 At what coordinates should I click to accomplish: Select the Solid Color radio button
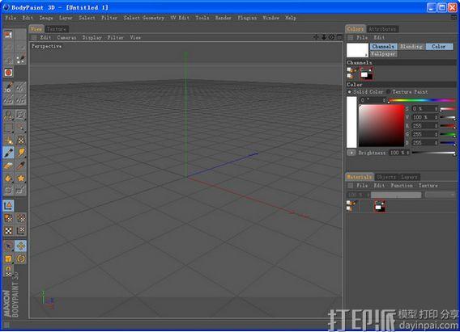pyautogui.click(x=349, y=92)
